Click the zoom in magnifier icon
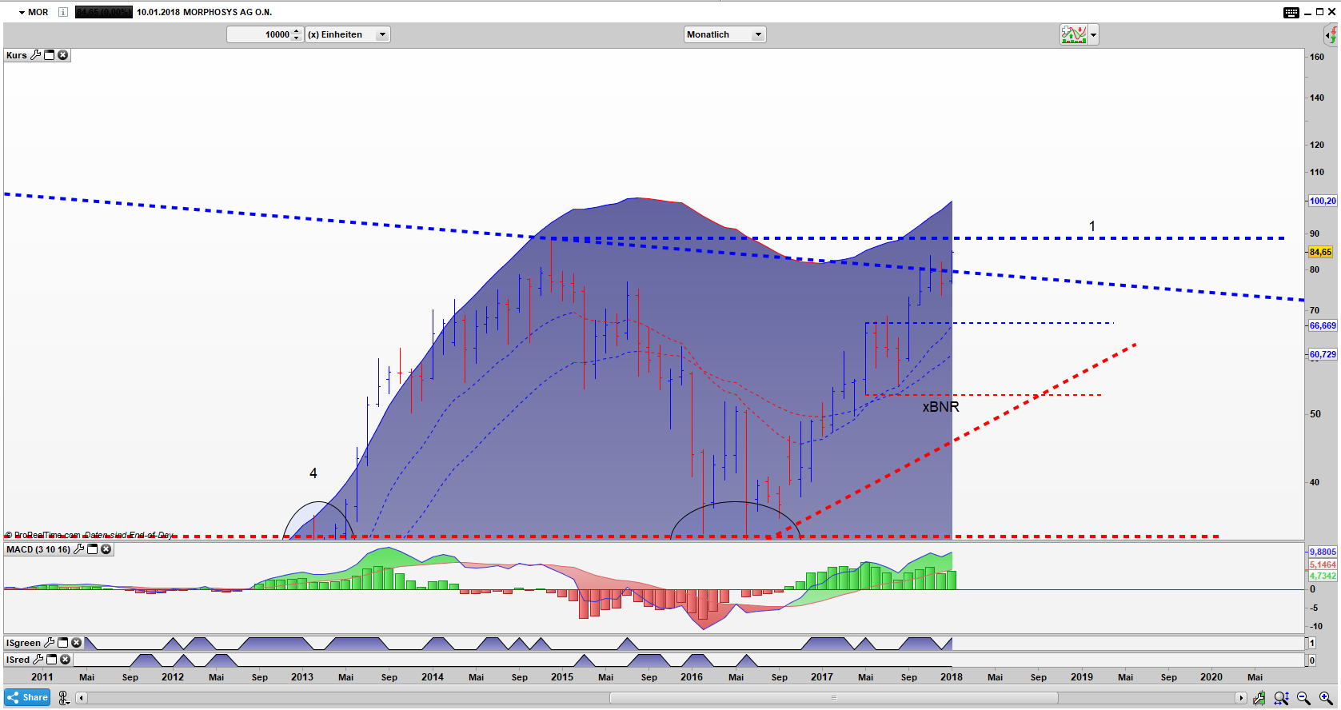 click(1326, 698)
